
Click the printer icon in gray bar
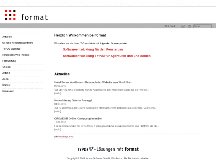(x=189, y=26)
